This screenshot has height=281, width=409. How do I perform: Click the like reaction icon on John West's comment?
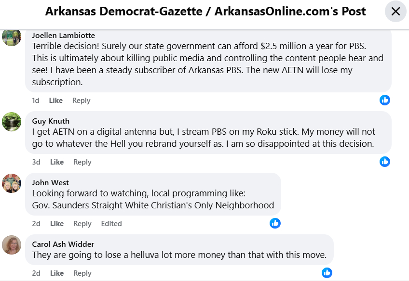[x=275, y=223]
